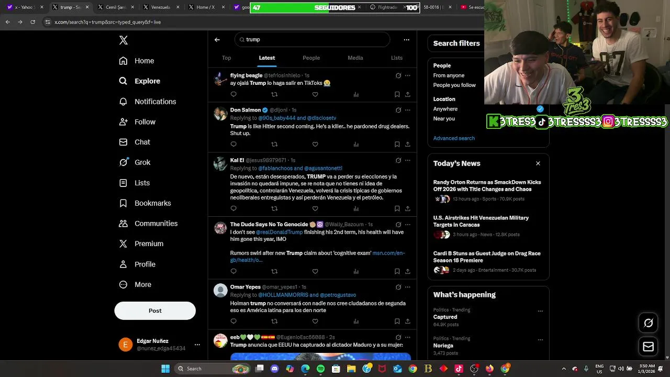
Task: Open Premium in the sidebar
Action: (141, 243)
